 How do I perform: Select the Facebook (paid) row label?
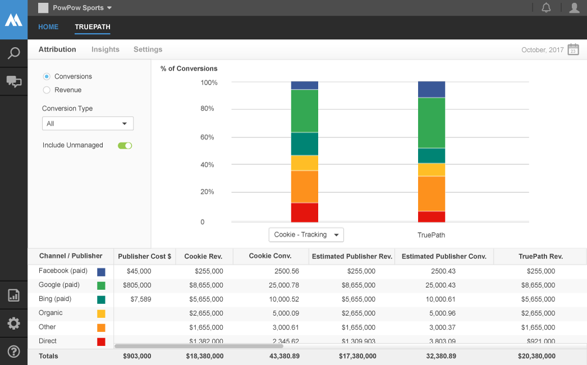(63, 271)
